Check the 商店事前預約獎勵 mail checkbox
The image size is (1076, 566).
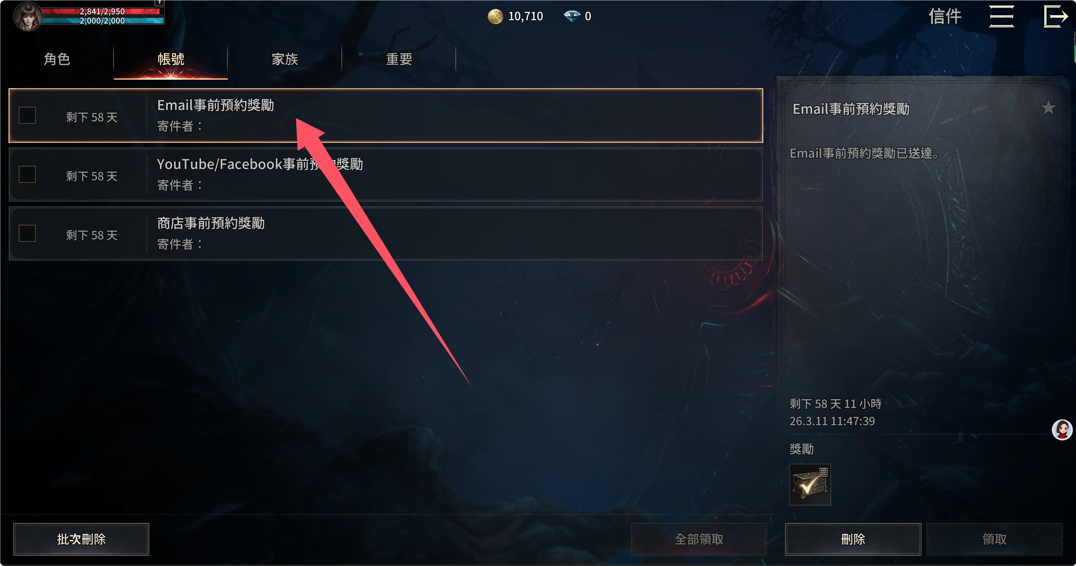click(x=27, y=233)
